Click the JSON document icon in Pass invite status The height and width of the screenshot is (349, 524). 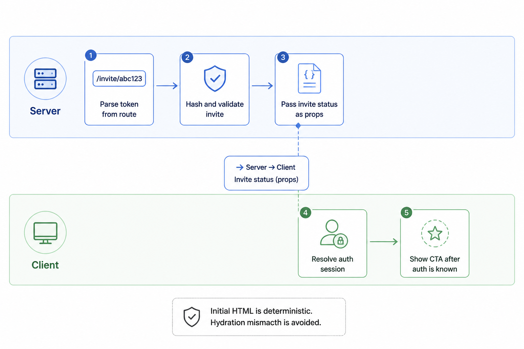pos(309,78)
